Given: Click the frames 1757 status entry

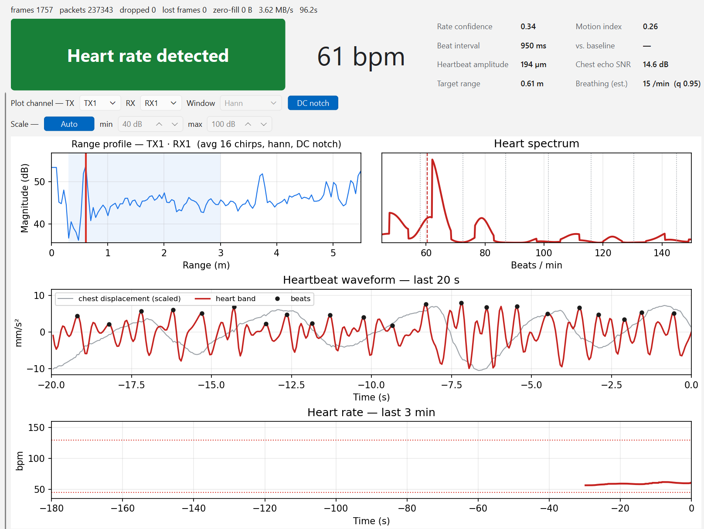Looking at the screenshot, I should (x=32, y=10).
